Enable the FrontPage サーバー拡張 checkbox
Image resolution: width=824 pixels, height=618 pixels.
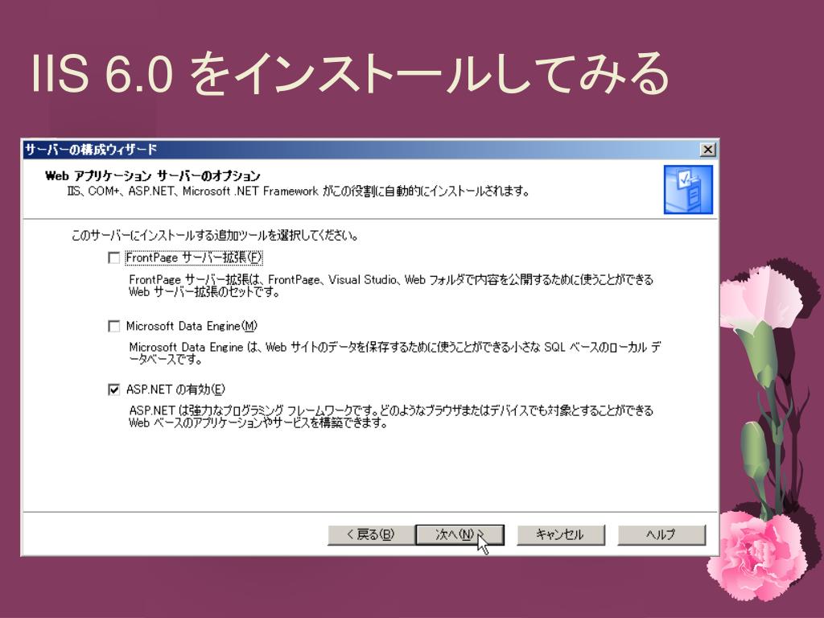point(113,257)
